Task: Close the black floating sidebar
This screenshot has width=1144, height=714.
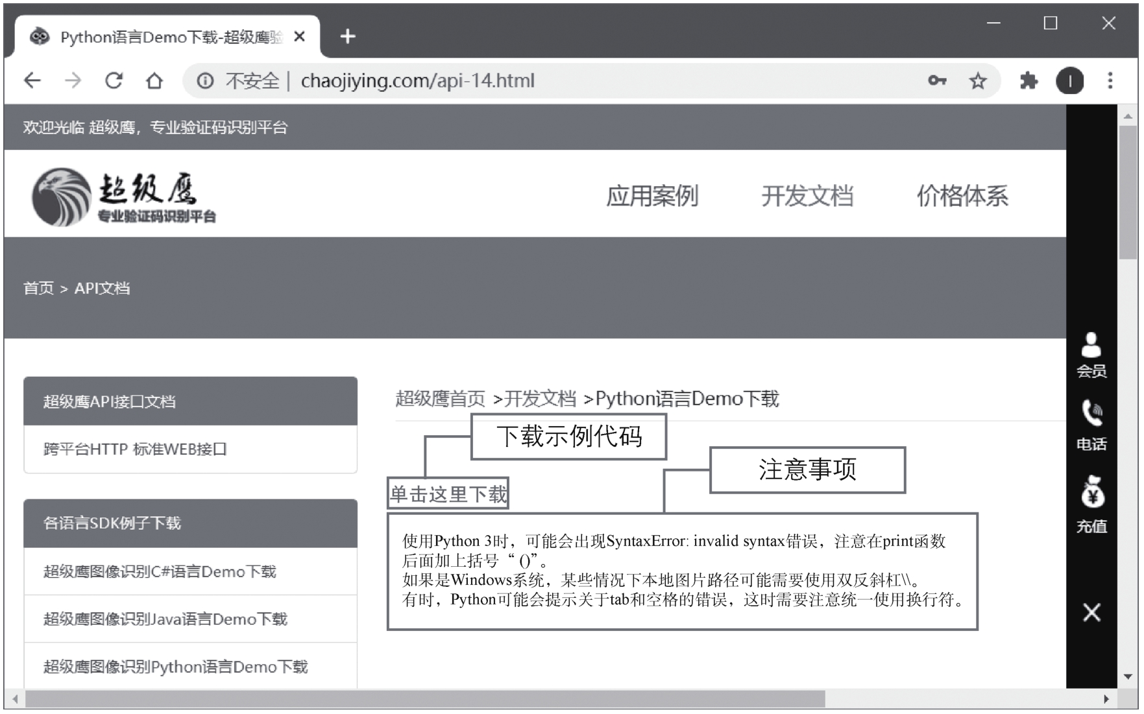Action: [1091, 612]
